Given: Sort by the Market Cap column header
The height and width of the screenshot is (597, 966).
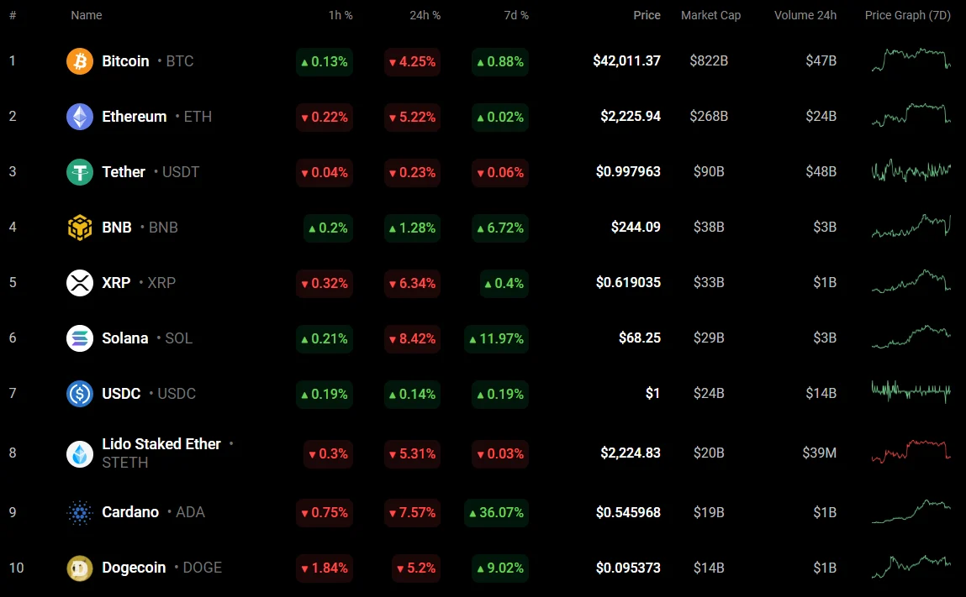Looking at the screenshot, I should [710, 15].
